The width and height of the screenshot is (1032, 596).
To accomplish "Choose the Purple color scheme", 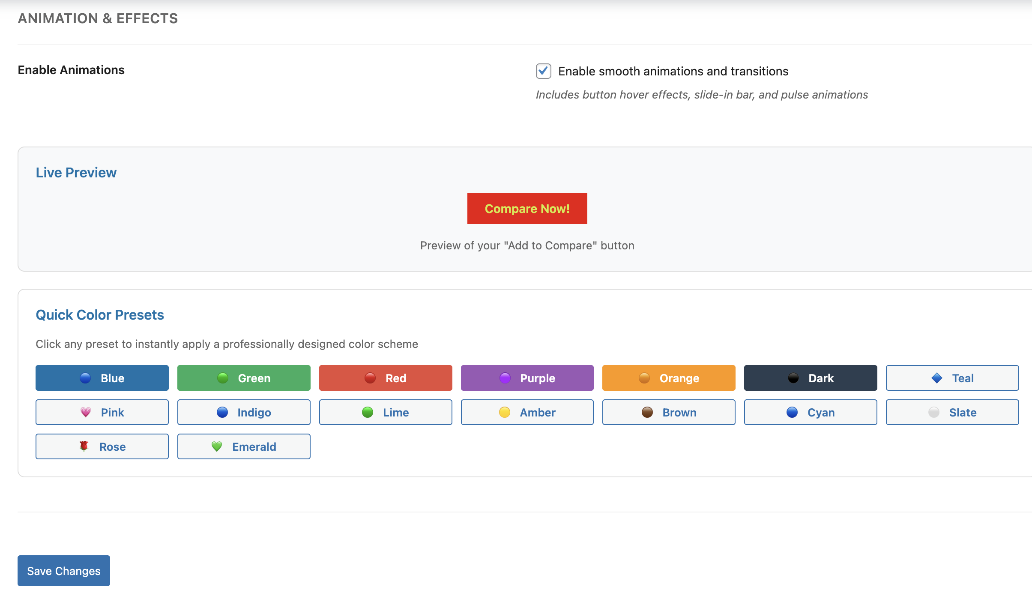I will [527, 378].
